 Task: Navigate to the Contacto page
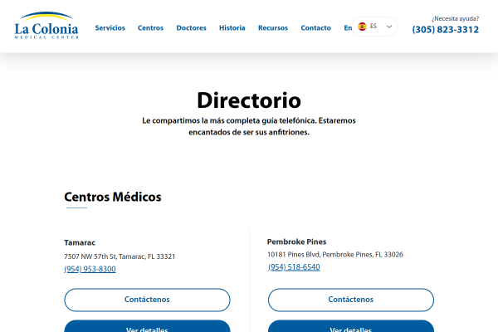(x=315, y=28)
